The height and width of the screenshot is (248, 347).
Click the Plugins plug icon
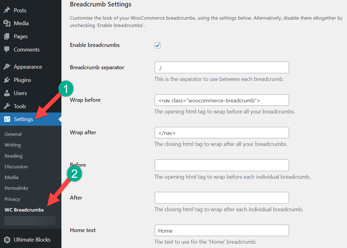[7, 80]
